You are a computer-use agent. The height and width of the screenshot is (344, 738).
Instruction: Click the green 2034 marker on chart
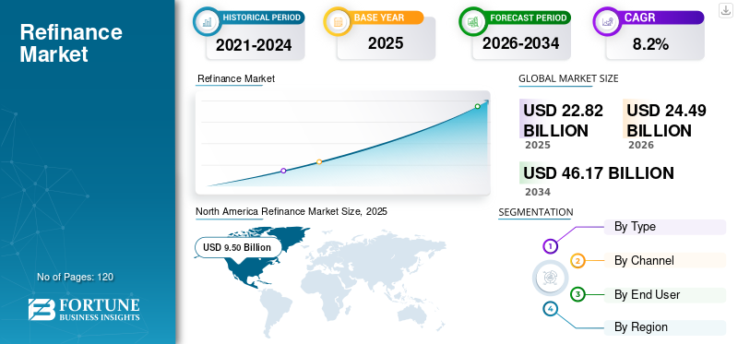coord(477,106)
